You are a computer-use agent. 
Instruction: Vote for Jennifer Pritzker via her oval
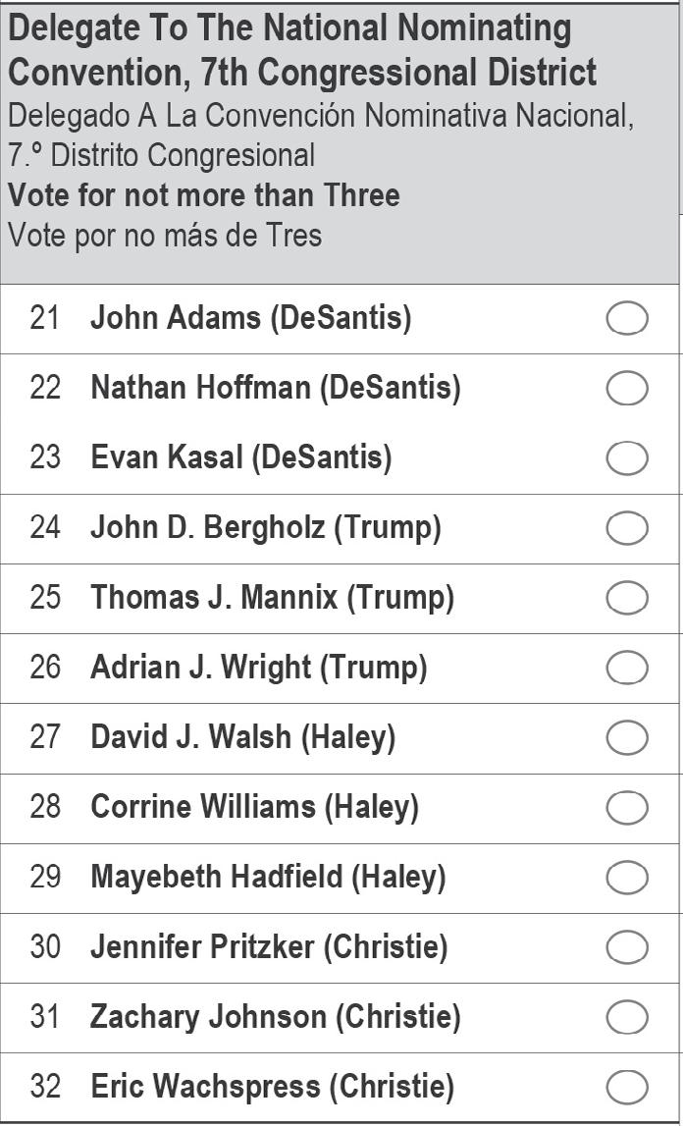(627, 947)
